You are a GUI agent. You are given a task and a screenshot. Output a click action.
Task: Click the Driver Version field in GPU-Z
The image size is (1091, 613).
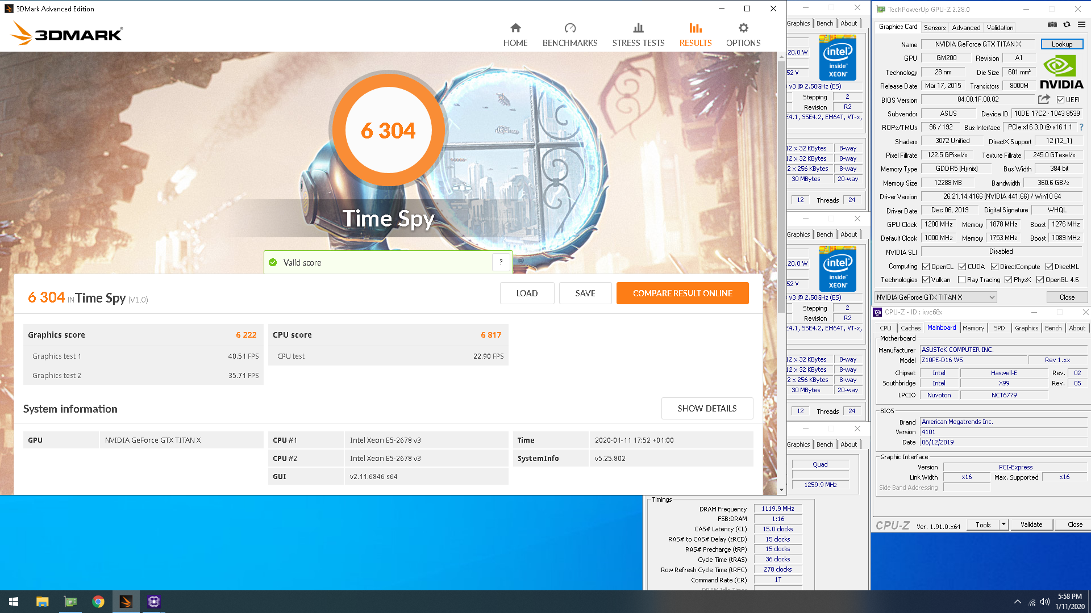point(1002,196)
